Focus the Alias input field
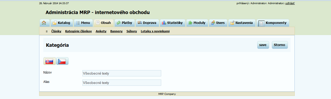The width and height of the screenshot is (331, 99). click(122, 83)
